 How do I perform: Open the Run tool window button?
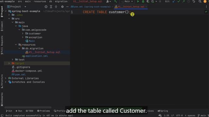[19, 111]
